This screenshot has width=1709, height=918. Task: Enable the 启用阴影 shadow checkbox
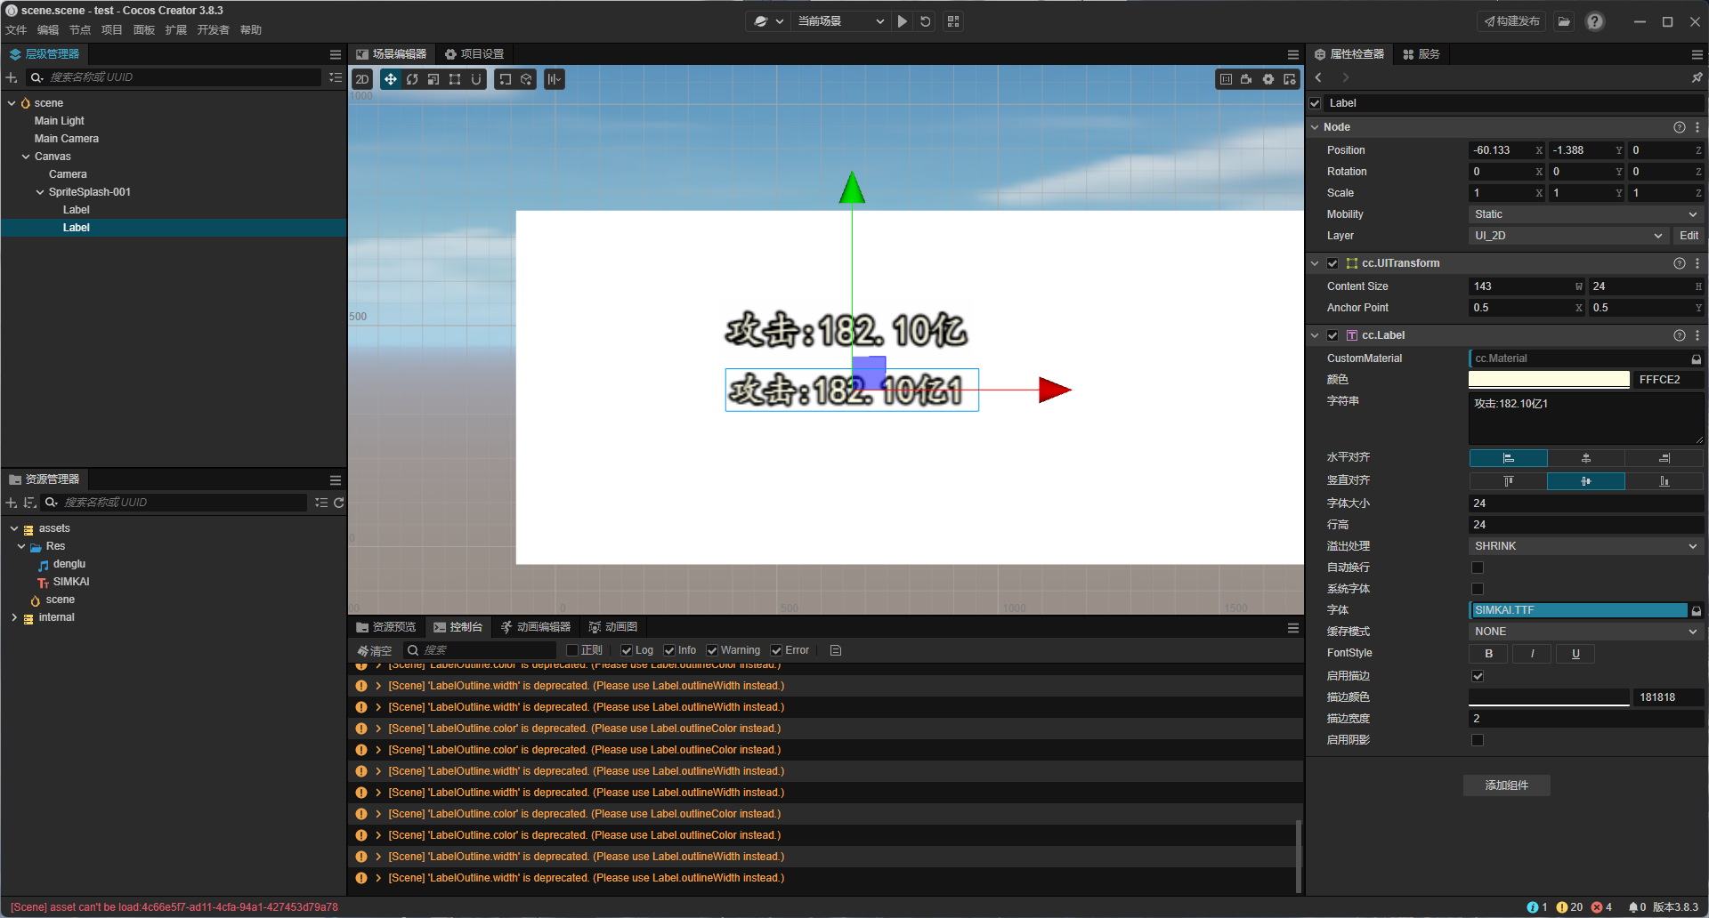(1478, 740)
